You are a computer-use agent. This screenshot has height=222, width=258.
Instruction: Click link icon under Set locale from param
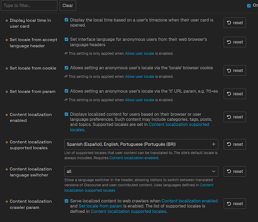66,100
